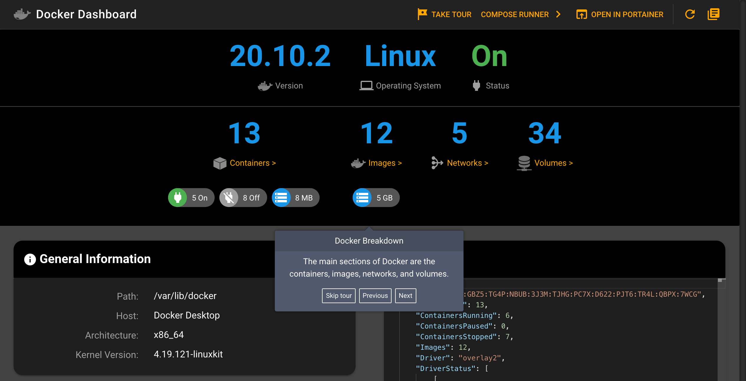Click the 8 MB container size chip

point(295,198)
